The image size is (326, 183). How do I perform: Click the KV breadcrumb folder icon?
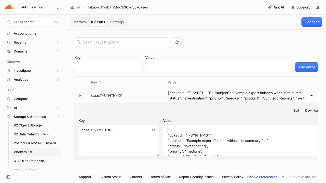click(72, 7)
